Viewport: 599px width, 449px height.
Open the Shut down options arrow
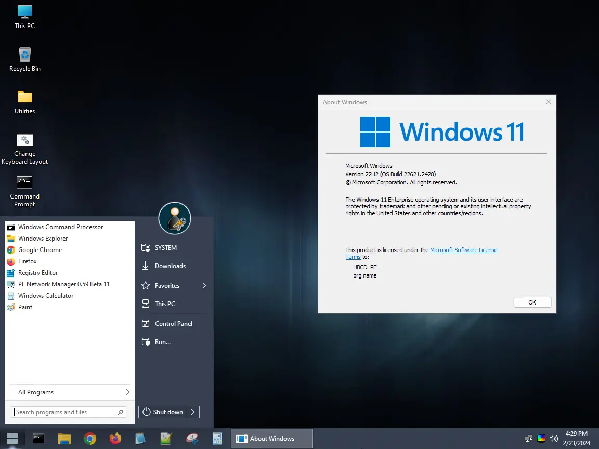(192, 412)
